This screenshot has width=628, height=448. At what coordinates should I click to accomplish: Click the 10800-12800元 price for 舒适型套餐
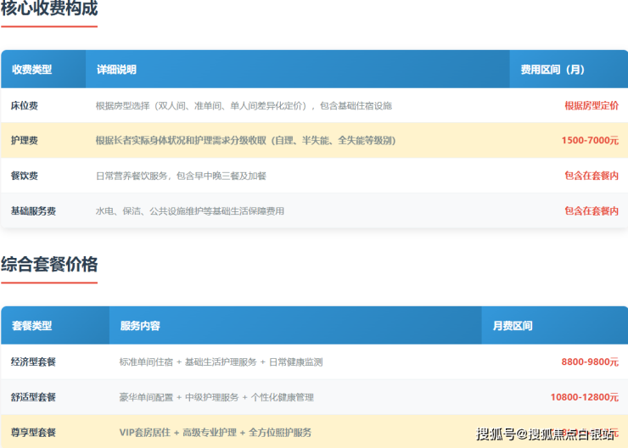585,397
